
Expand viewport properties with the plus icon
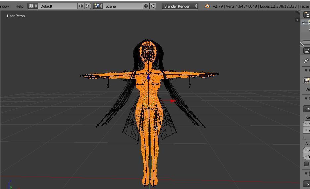pos(297,20)
